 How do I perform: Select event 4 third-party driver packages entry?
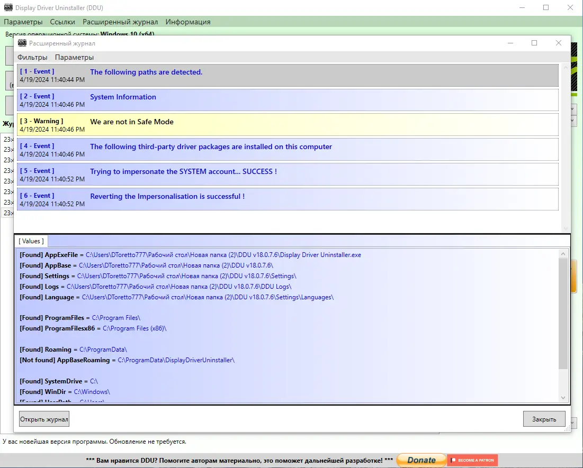[x=288, y=150]
